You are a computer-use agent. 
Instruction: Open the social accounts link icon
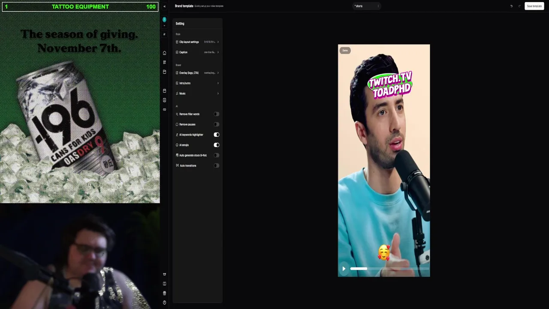click(164, 109)
